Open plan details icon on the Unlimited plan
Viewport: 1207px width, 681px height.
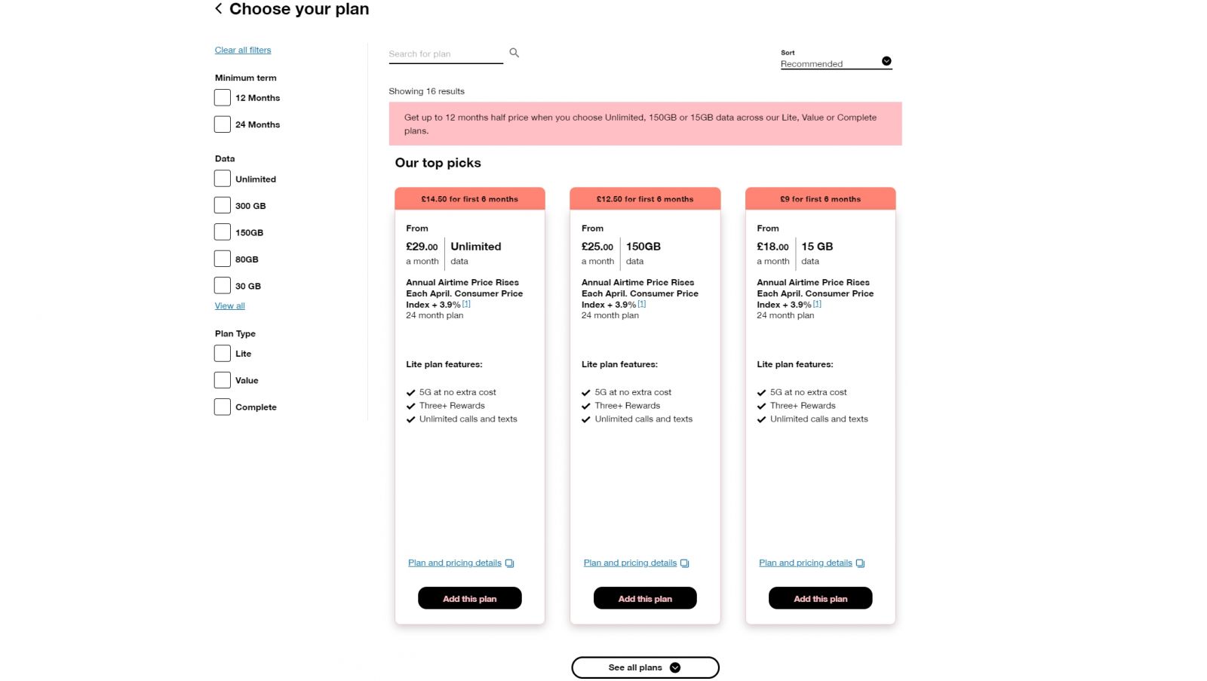(x=510, y=563)
